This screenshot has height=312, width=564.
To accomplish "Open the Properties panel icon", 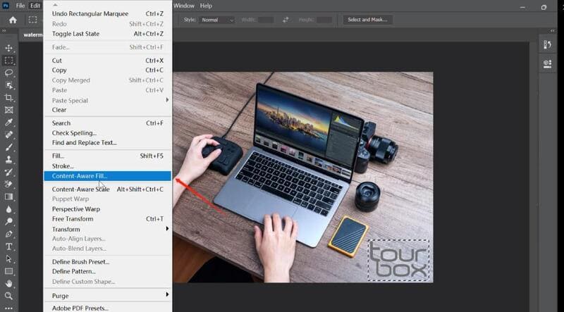I will click(x=548, y=64).
